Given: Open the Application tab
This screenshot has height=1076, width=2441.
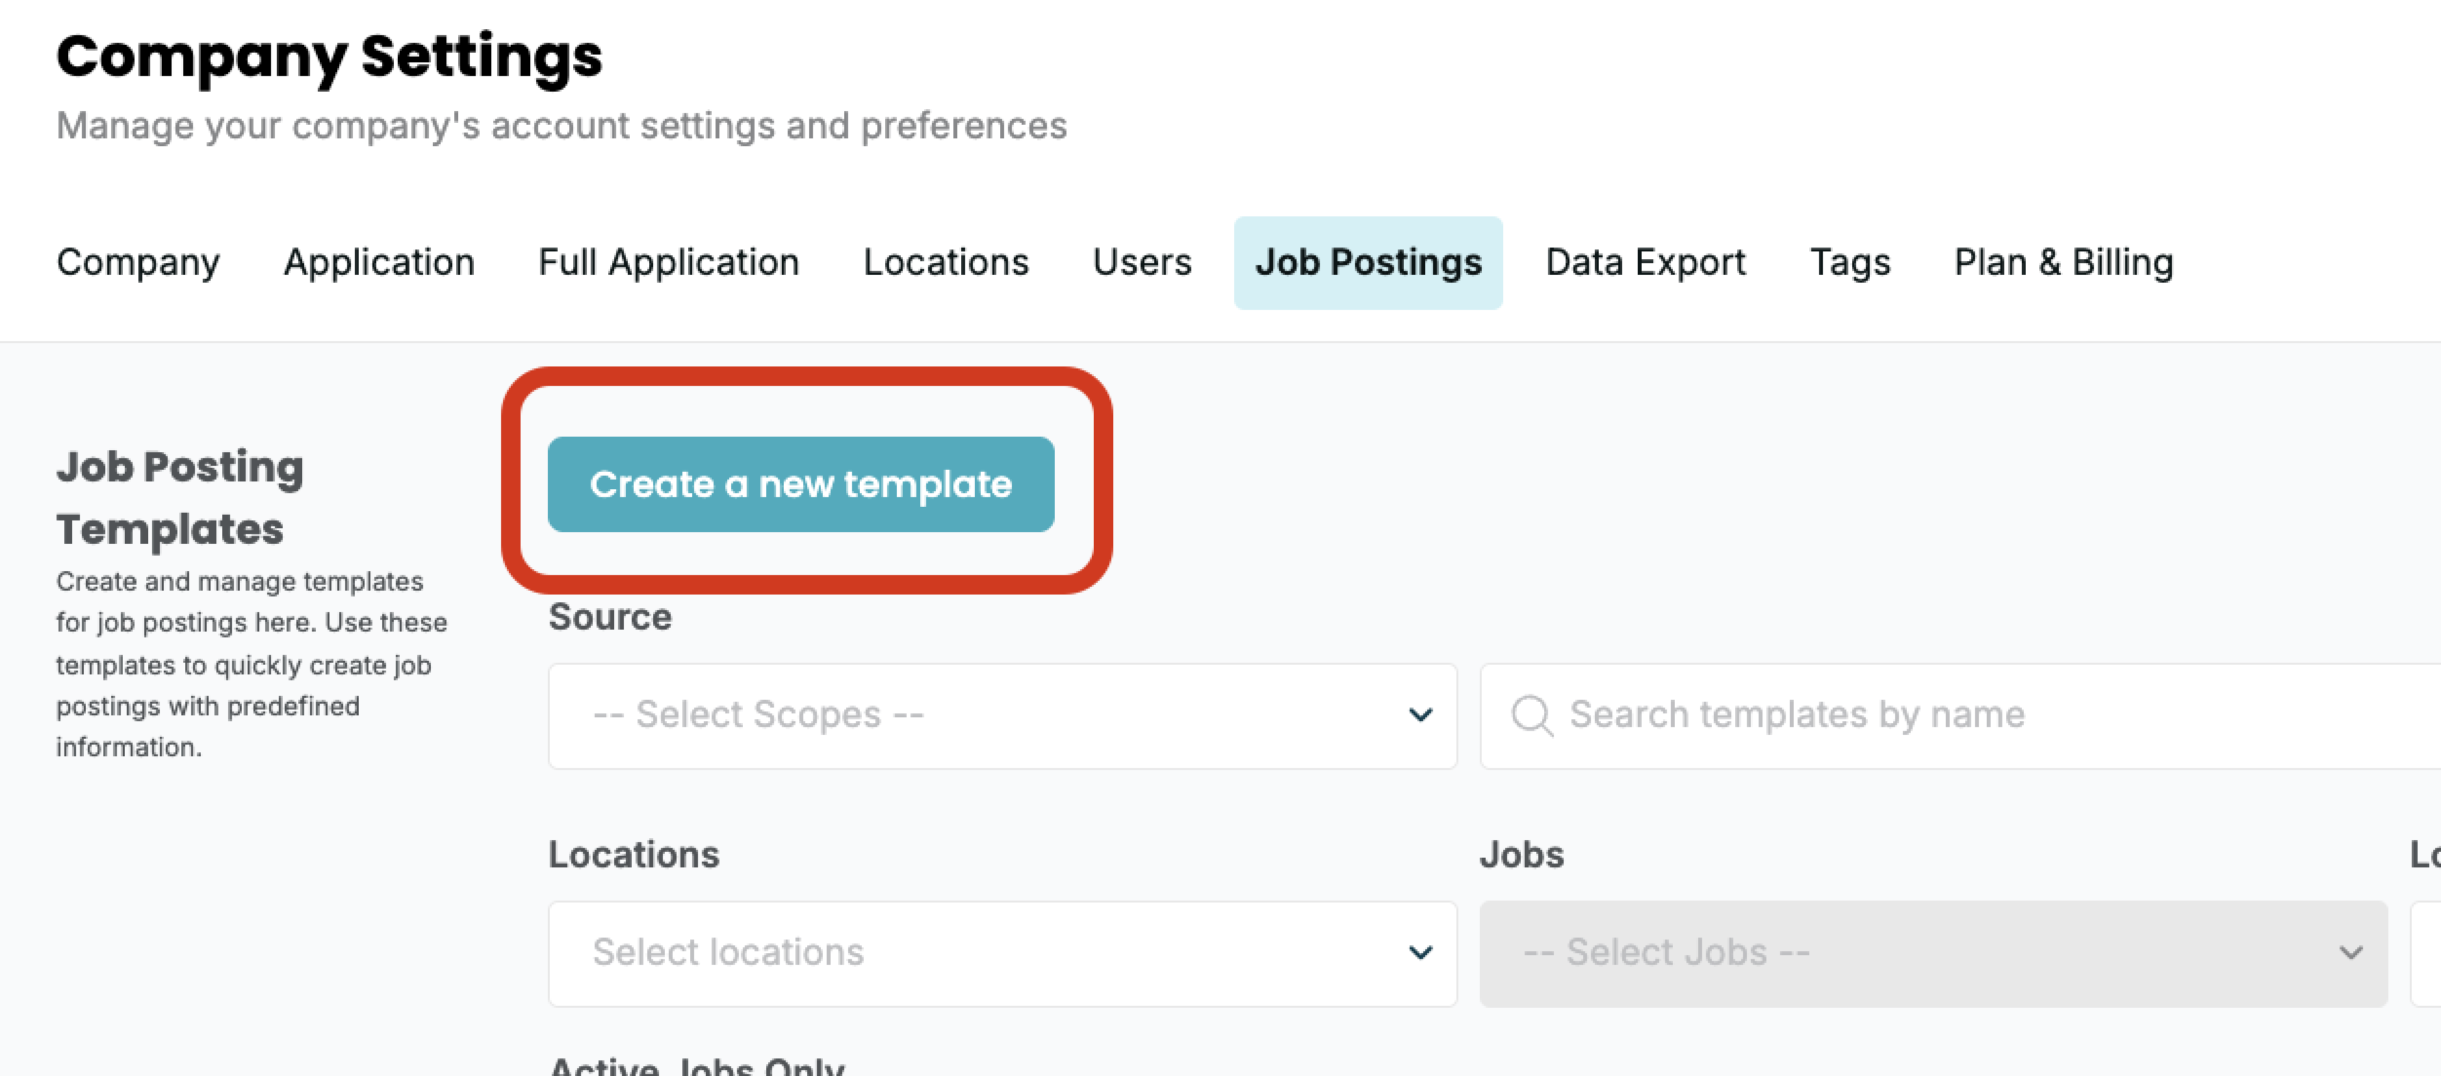Looking at the screenshot, I should pyautogui.click(x=379, y=263).
